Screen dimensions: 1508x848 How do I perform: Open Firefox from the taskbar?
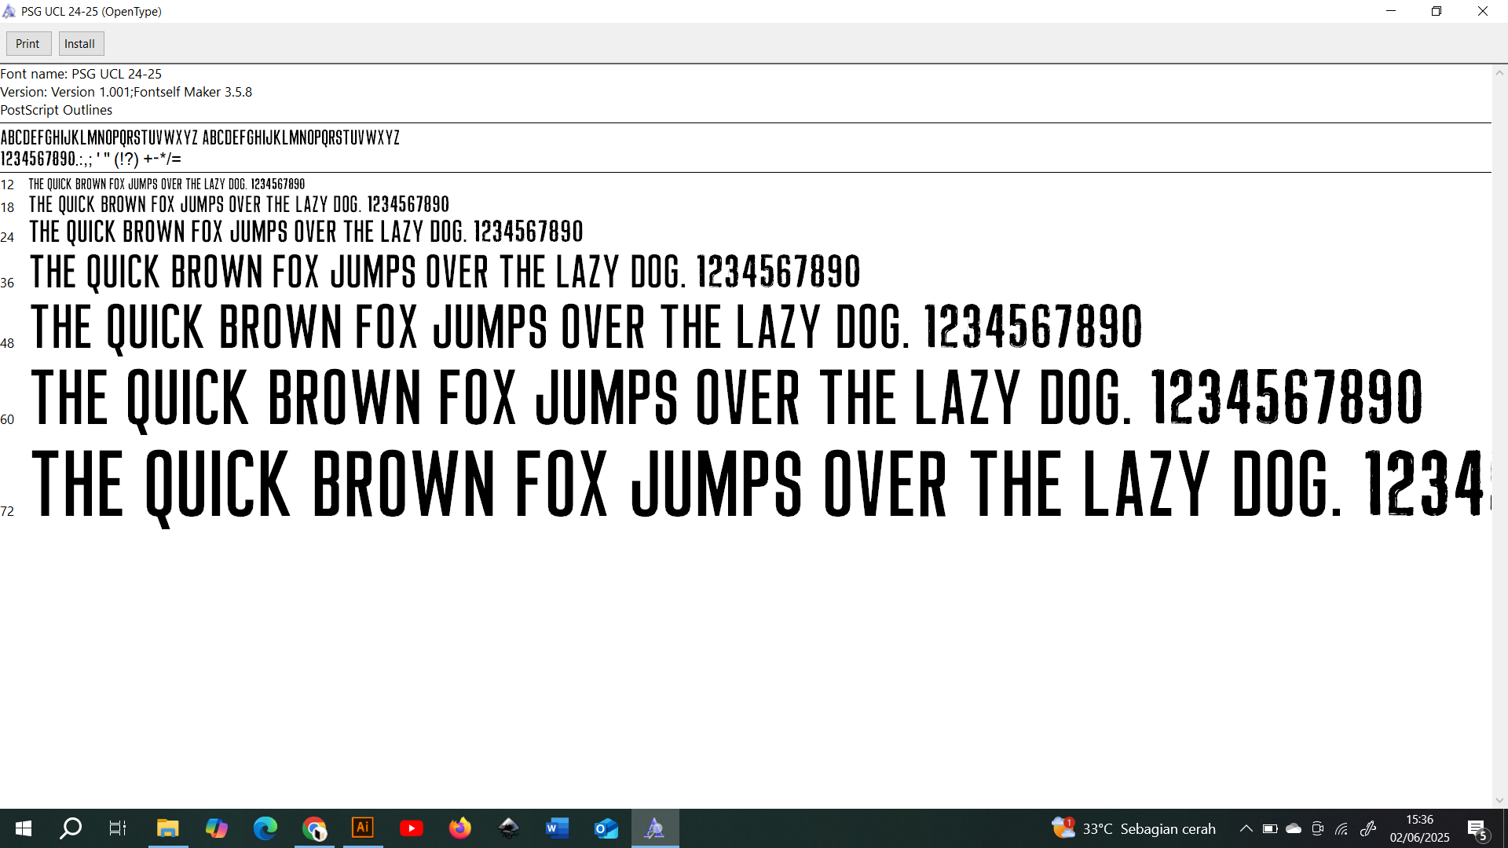pyautogui.click(x=460, y=828)
